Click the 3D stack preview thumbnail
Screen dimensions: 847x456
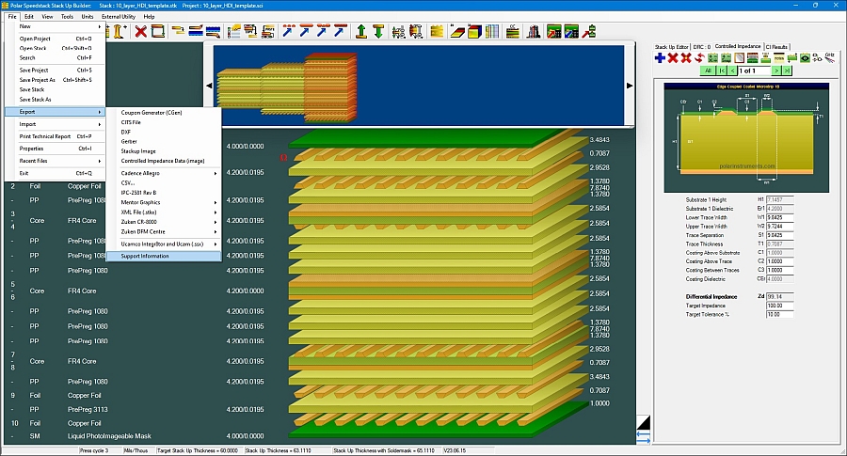287,86
